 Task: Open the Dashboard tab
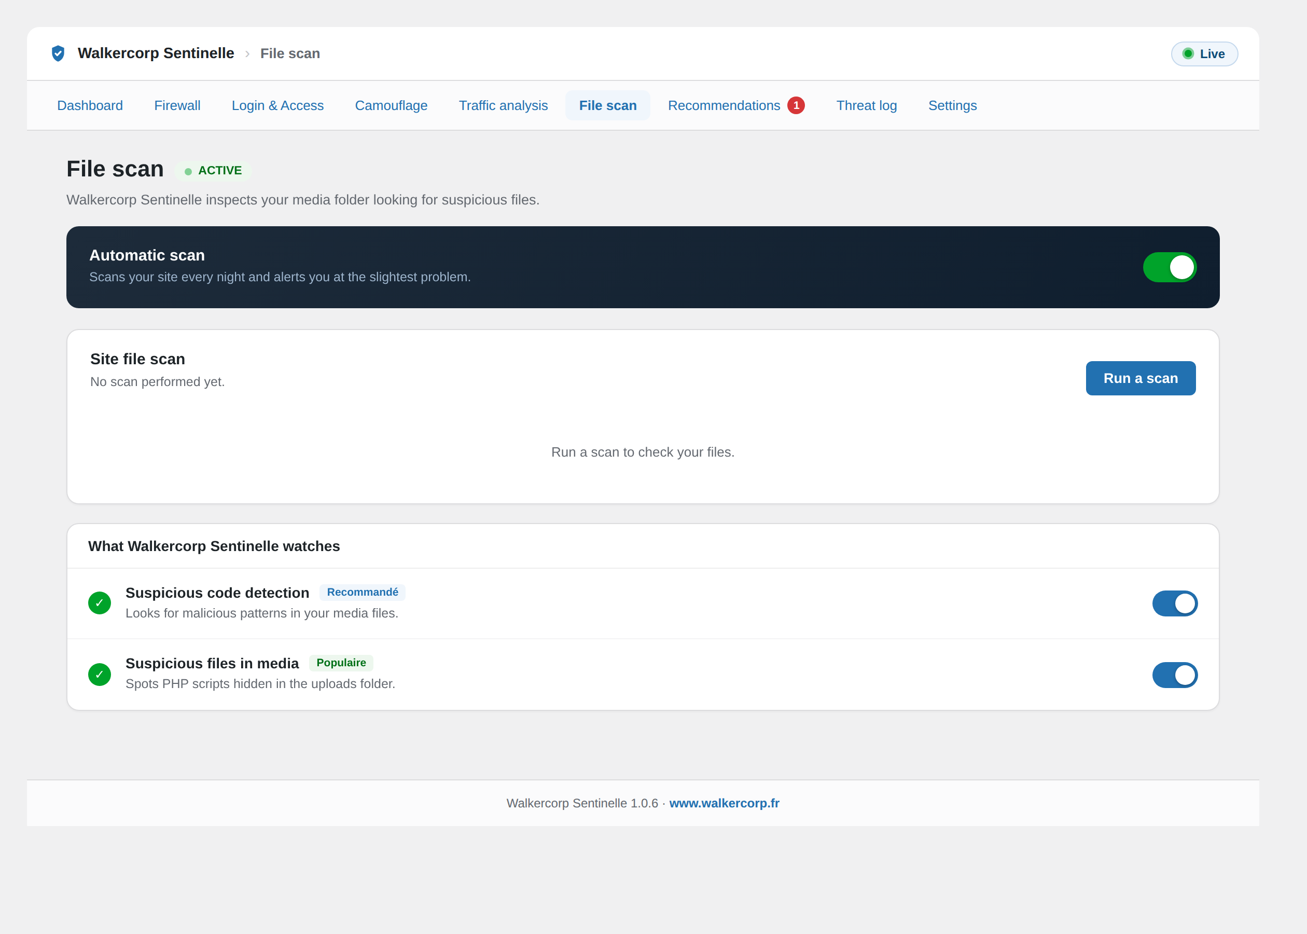tap(90, 105)
